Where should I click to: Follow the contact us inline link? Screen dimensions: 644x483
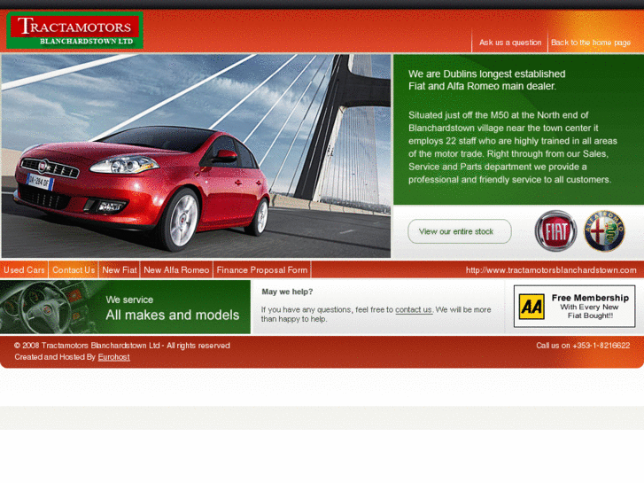(414, 309)
